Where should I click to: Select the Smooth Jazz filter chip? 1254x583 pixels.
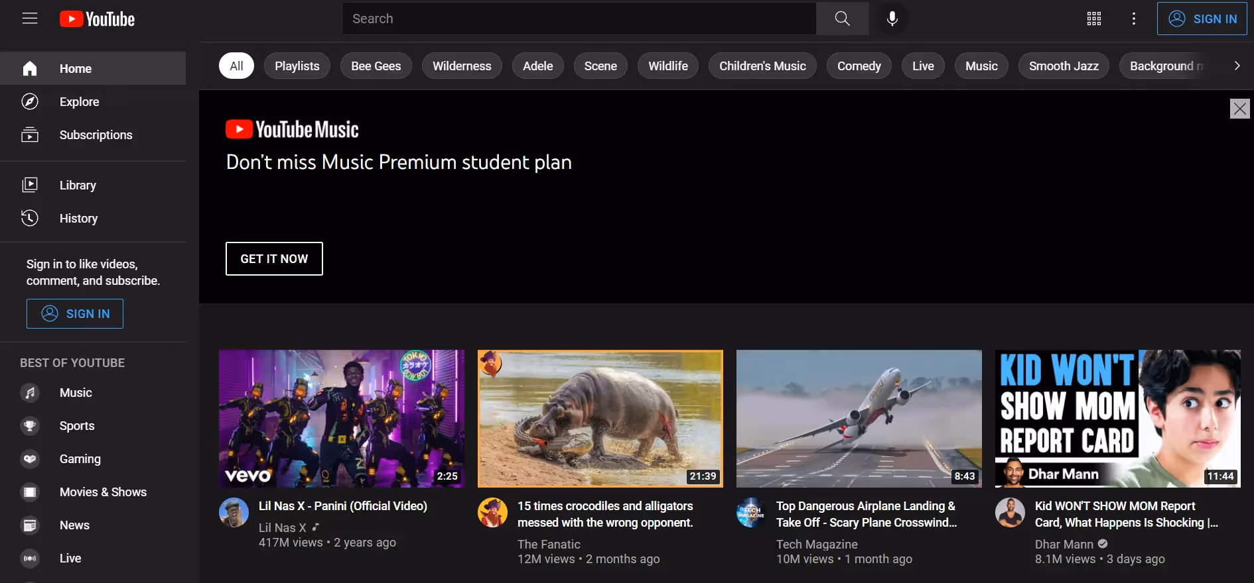1064,66
